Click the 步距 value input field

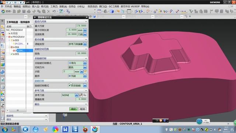(x=68, y=71)
